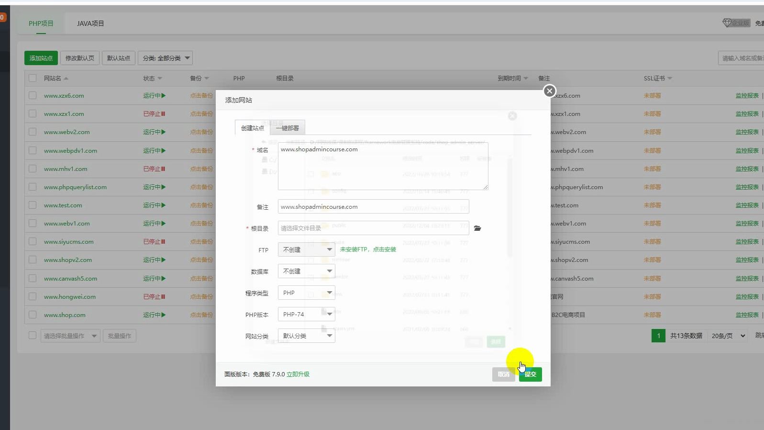Open the root directory folder browser icon

click(477, 228)
